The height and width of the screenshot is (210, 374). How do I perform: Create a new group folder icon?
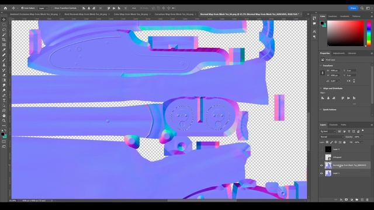357,199
